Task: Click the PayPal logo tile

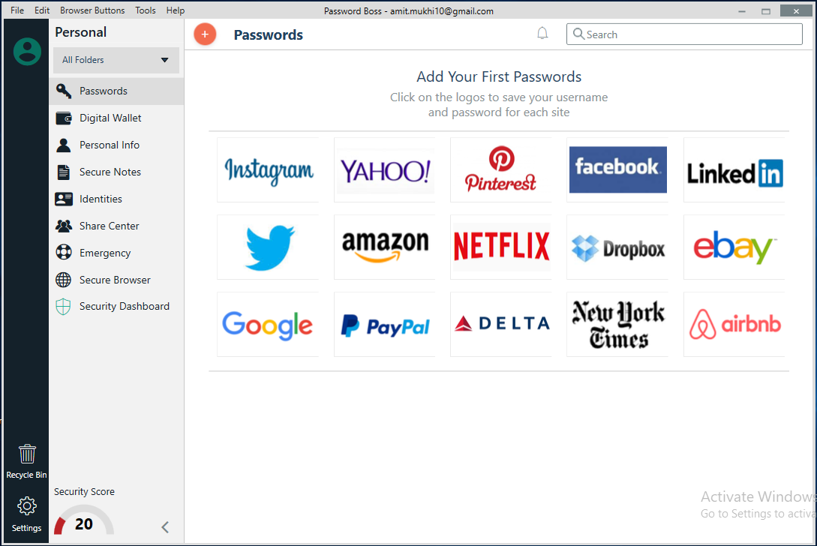Action: pyautogui.click(x=385, y=324)
